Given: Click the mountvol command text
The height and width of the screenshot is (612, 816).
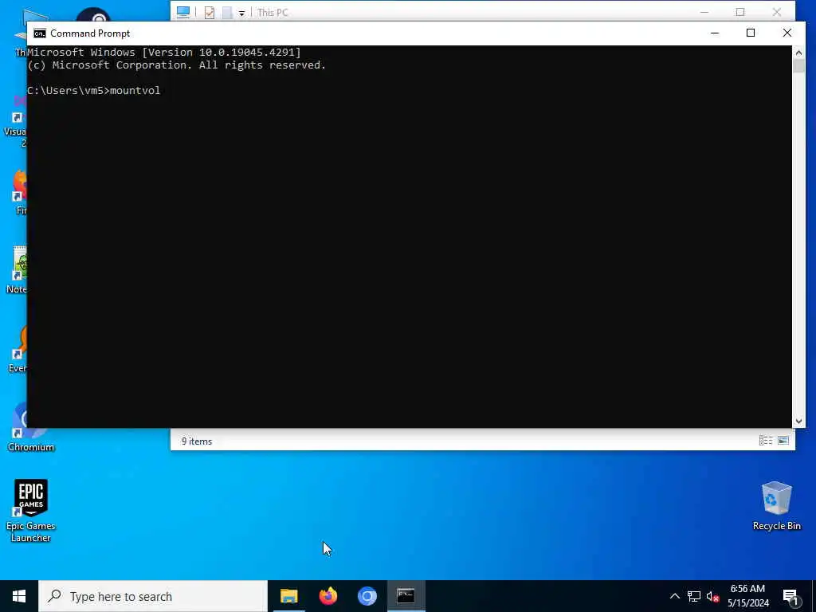Looking at the screenshot, I should click(x=135, y=91).
